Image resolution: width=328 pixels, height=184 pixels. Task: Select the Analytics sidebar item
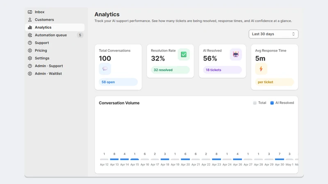click(55, 27)
